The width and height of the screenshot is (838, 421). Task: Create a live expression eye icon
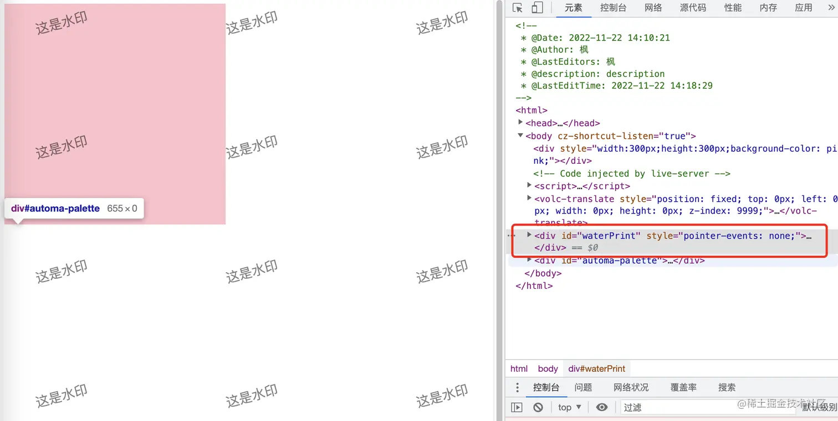[x=602, y=407]
